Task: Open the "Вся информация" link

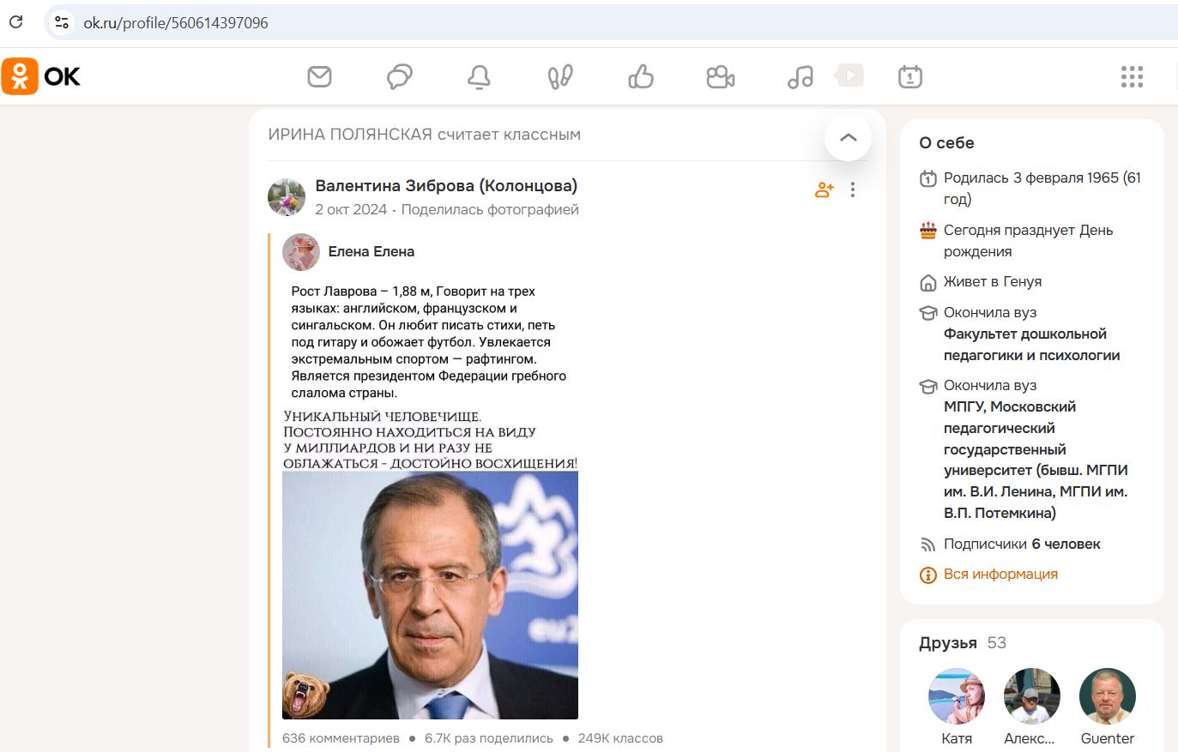Action: click(1000, 574)
